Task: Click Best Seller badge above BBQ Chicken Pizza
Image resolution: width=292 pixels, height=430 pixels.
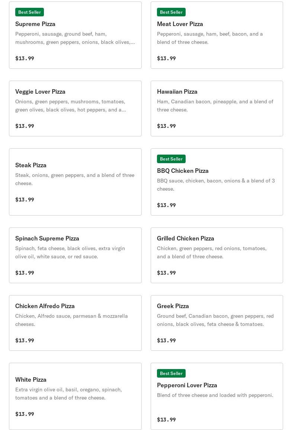Action: click(x=171, y=159)
